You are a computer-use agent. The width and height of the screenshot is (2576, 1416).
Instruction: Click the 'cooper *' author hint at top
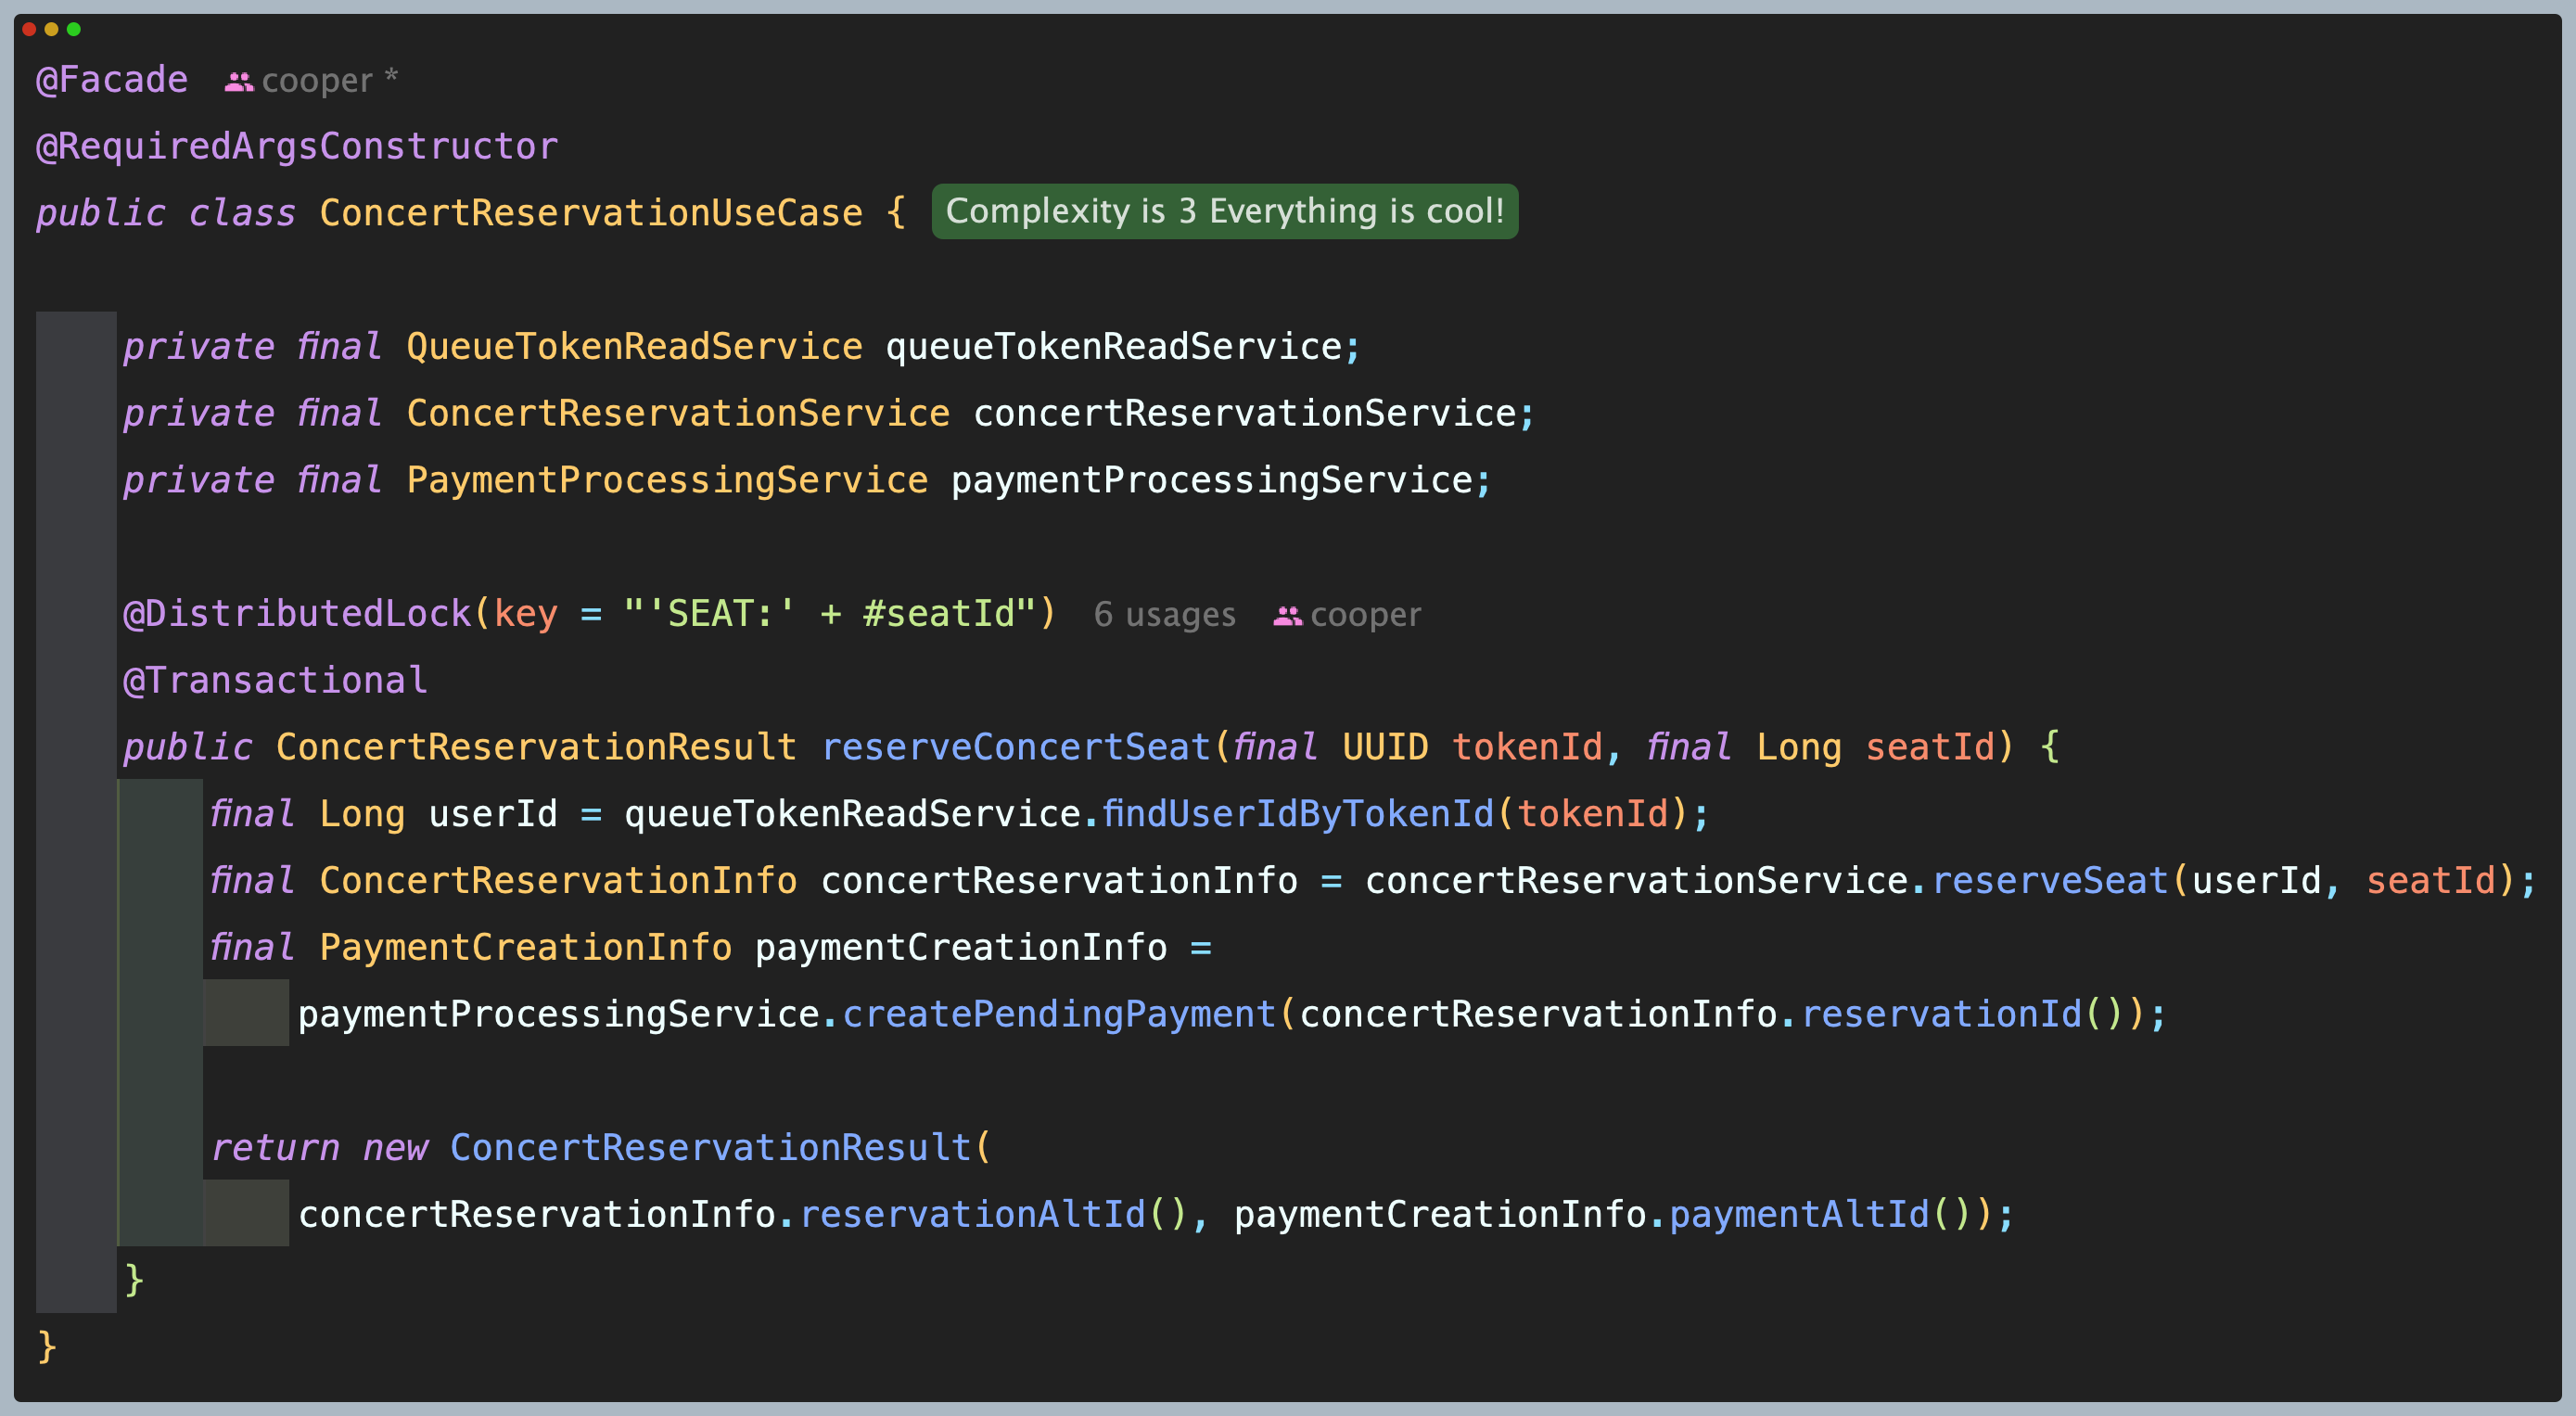pos(330,80)
